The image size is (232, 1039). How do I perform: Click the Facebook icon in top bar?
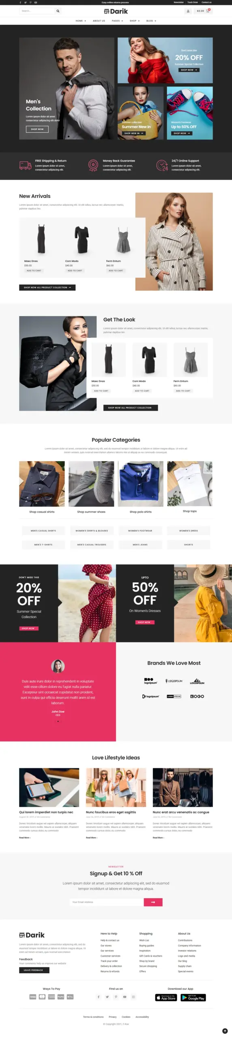[x=21, y=2]
